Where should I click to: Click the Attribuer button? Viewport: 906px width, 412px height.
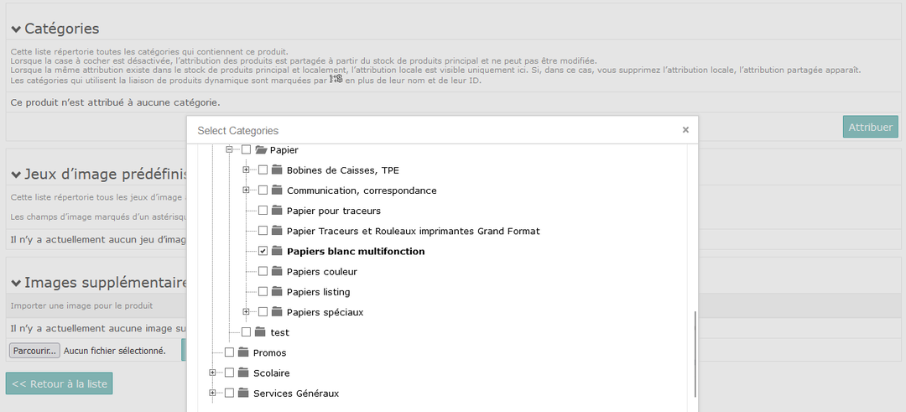870,128
